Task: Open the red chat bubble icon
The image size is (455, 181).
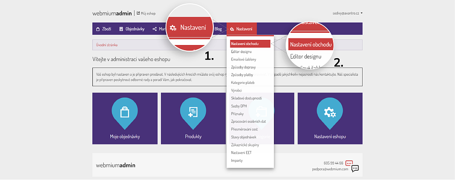Action: pyautogui.click(x=349, y=163)
